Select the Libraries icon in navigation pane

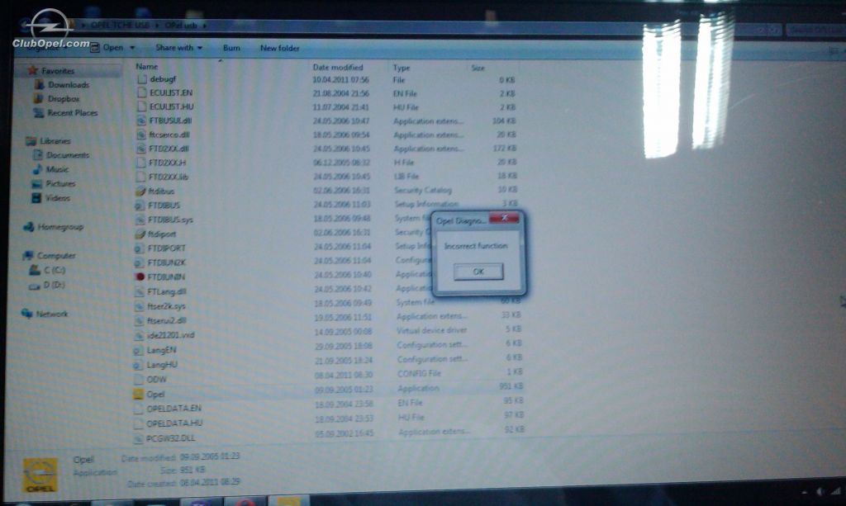coord(31,140)
